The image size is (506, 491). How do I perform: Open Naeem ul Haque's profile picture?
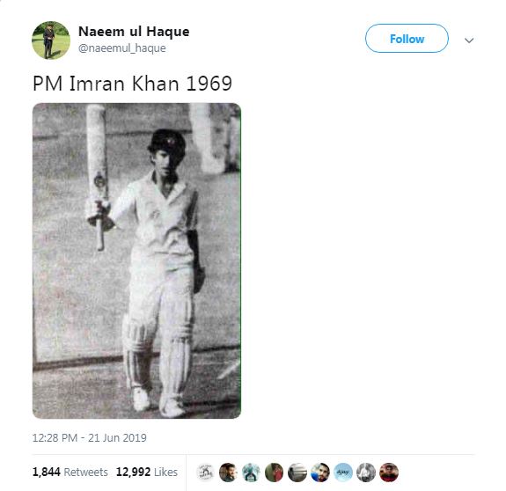click(x=51, y=40)
